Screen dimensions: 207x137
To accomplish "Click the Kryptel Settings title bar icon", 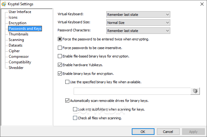I will tap(4, 4).
